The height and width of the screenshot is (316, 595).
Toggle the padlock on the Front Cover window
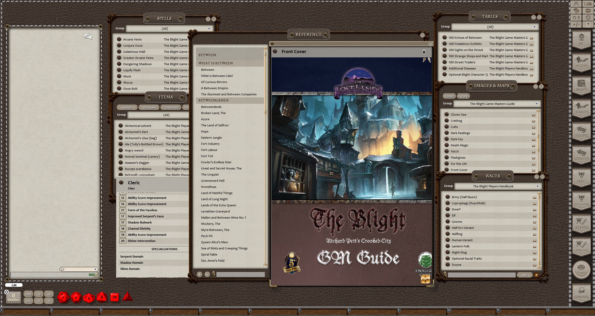coord(424,52)
